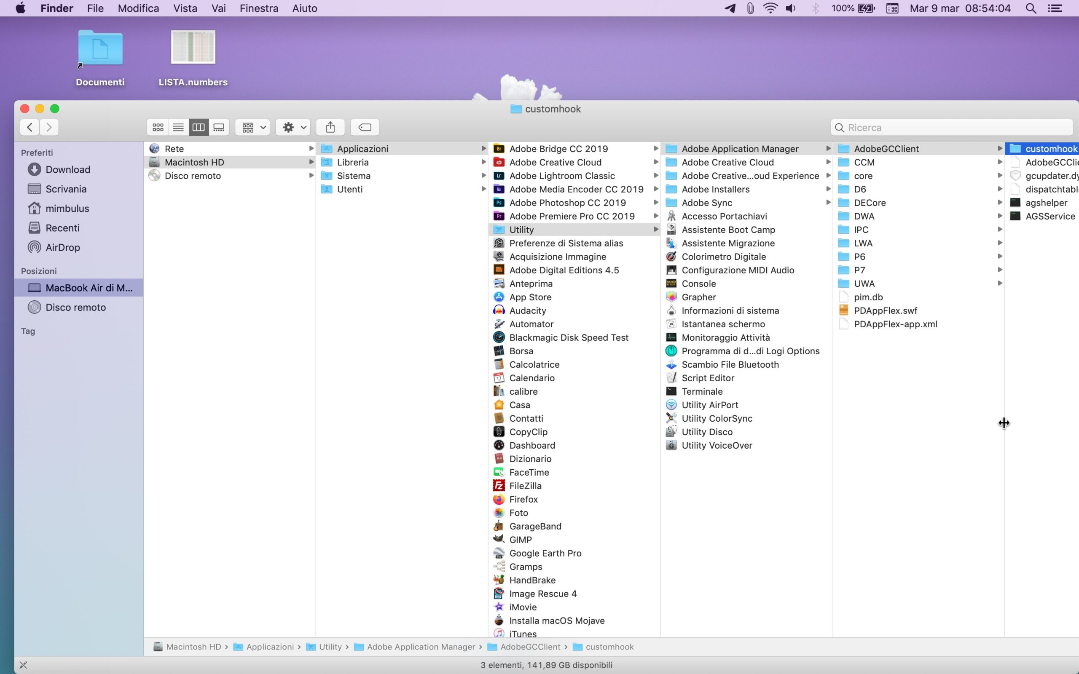Viewport: 1079px width, 674px height.
Task: Click the Bluetooth icon in menu bar
Action: tap(815, 8)
